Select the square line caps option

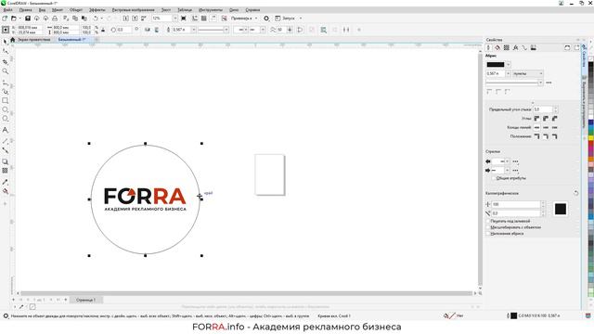point(536,128)
